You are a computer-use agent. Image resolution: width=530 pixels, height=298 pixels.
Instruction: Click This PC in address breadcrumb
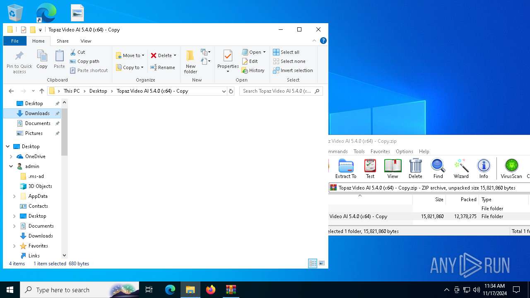point(72,91)
